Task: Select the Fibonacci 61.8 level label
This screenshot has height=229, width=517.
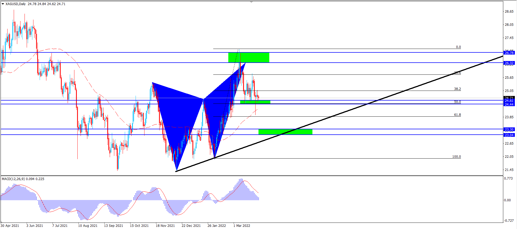Action: [x=457, y=115]
